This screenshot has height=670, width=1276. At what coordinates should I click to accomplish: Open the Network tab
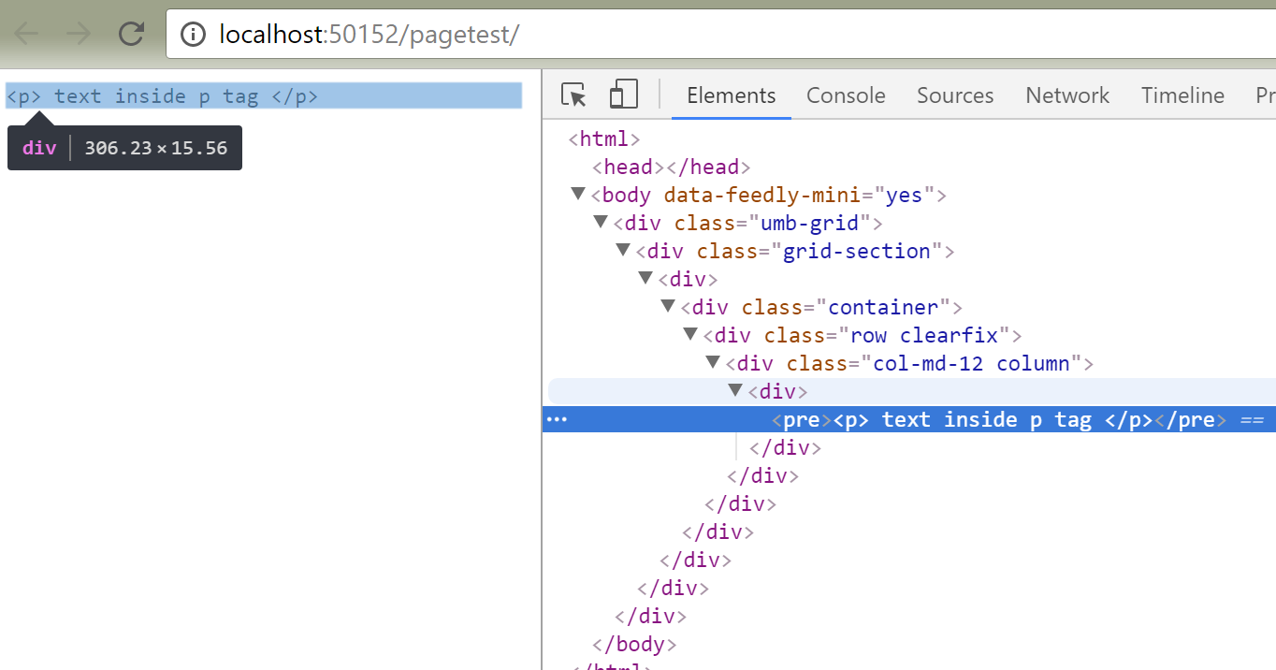1067,95
